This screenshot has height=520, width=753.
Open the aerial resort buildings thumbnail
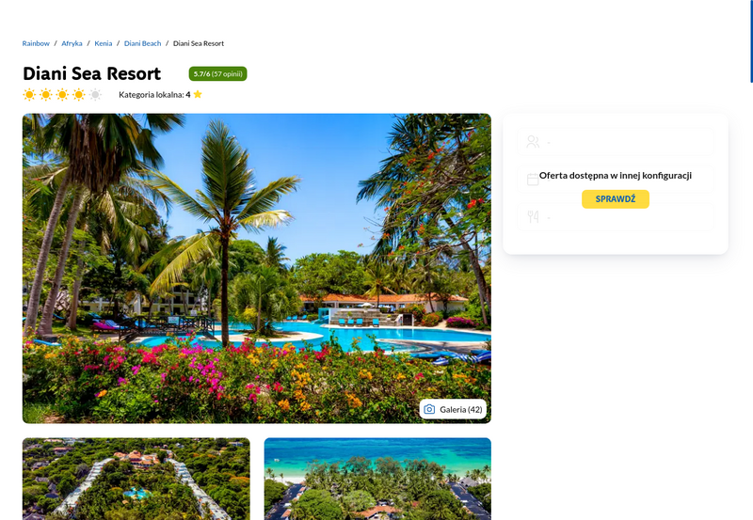(136, 479)
